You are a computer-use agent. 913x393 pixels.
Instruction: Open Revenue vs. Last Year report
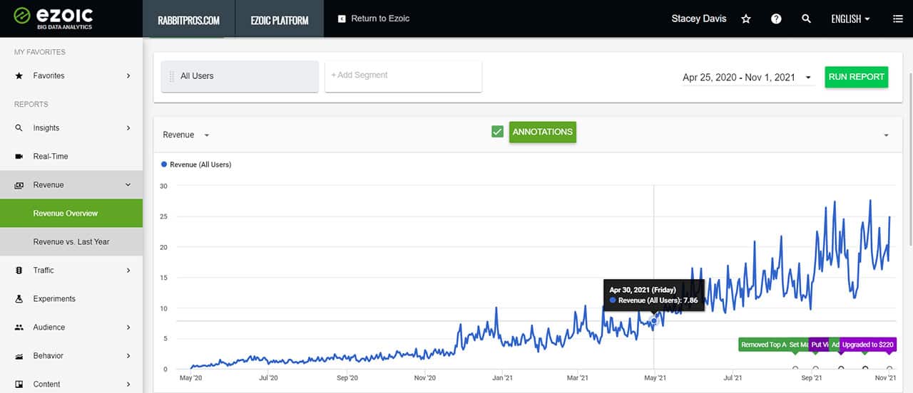[71, 242]
